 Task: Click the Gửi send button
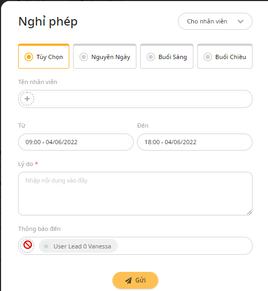click(135, 280)
